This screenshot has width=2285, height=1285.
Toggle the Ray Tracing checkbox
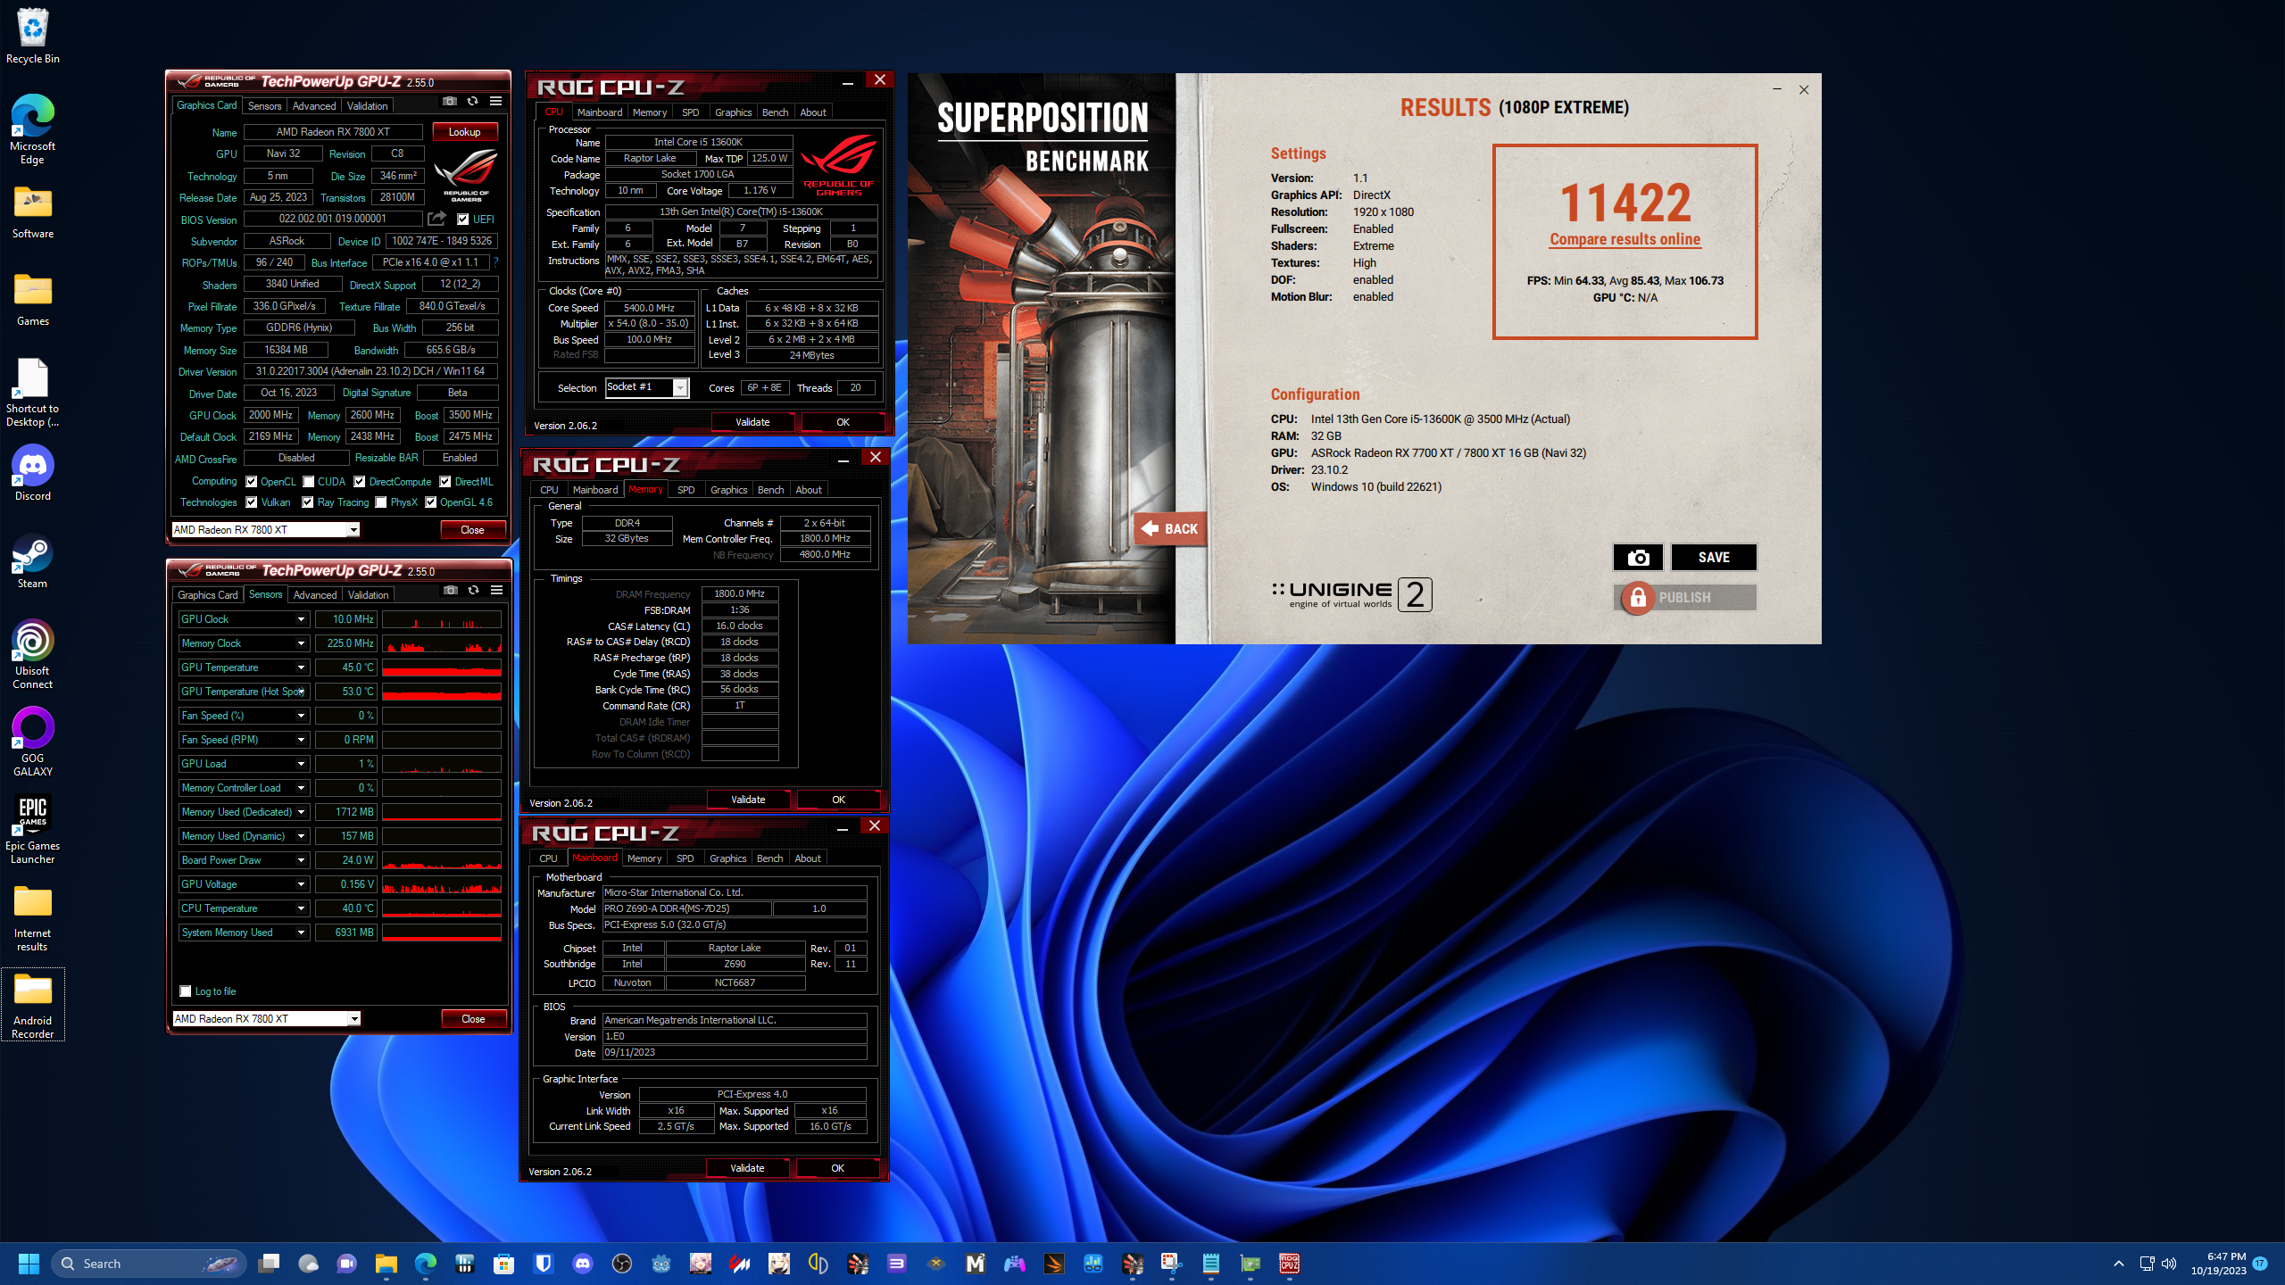coord(308,502)
